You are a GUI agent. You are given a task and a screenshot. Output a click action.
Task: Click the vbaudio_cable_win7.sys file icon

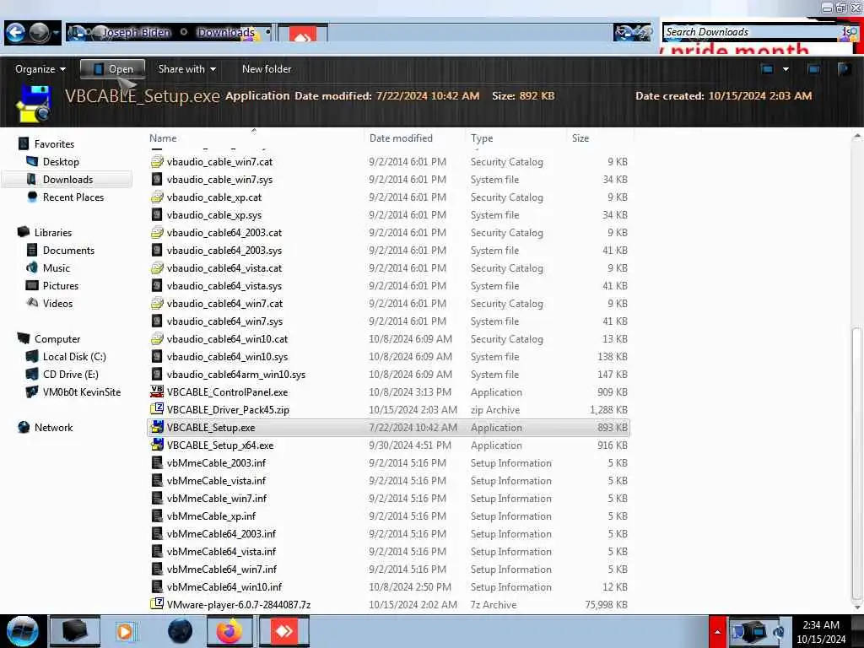pyautogui.click(x=157, y=180)
